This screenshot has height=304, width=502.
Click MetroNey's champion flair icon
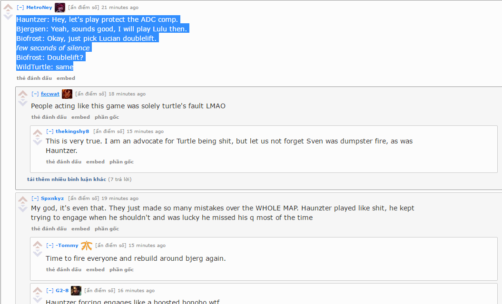pyautogui.click(x=60, y=7)
